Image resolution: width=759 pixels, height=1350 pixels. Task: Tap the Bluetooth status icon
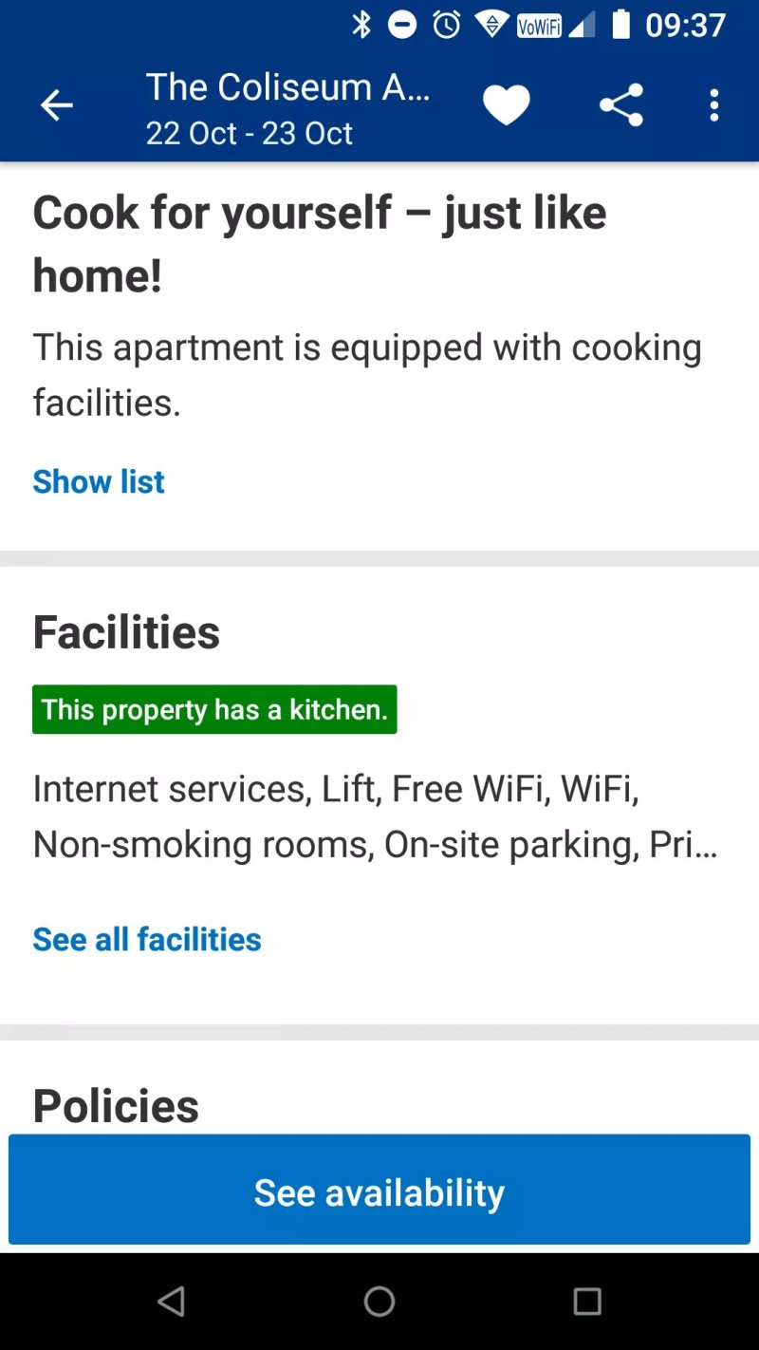361,25
